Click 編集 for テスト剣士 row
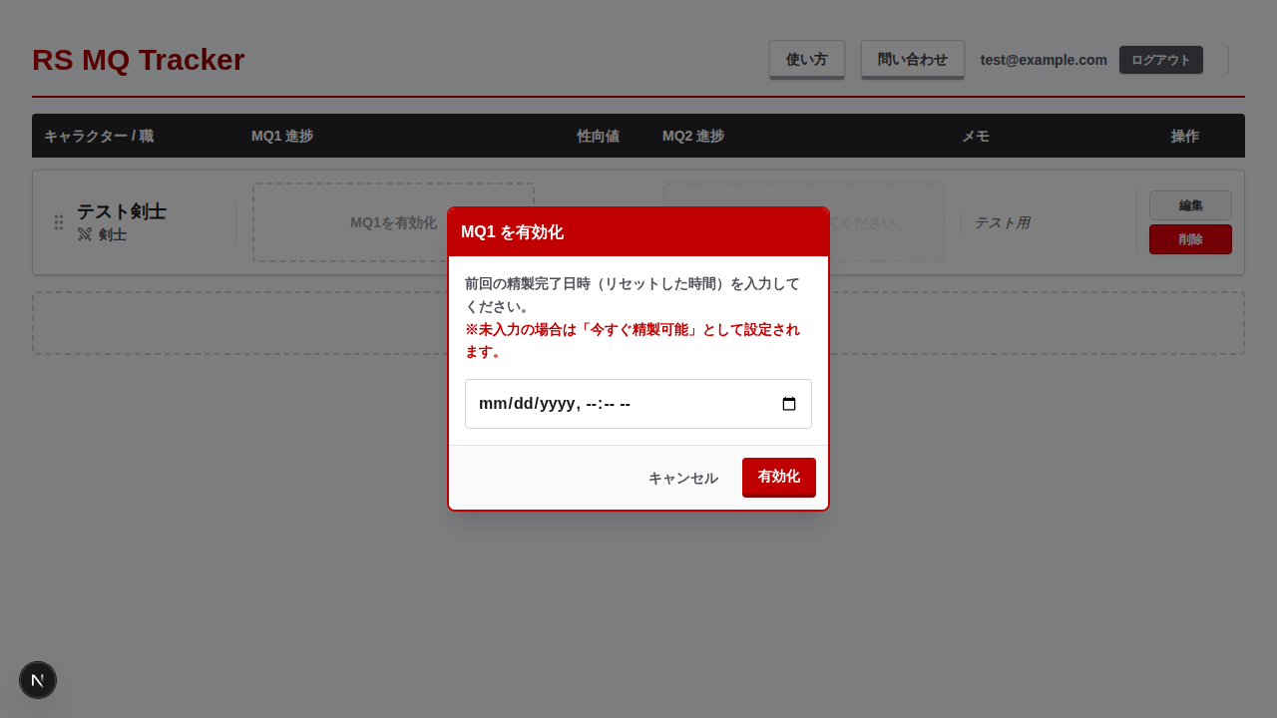 pos(1190,205)
